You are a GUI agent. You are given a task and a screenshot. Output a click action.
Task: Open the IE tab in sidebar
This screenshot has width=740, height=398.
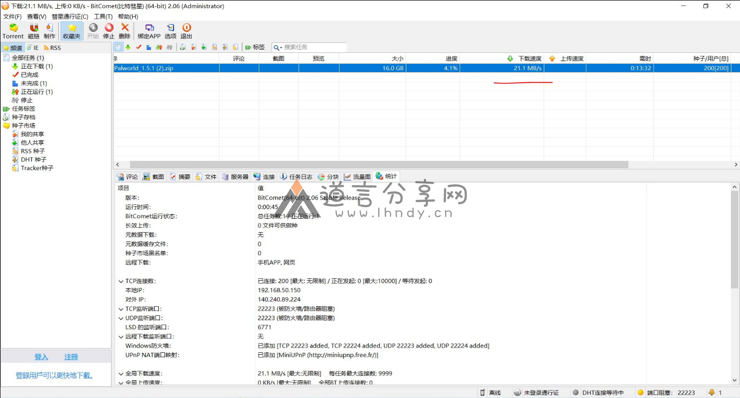coord(33,48)
